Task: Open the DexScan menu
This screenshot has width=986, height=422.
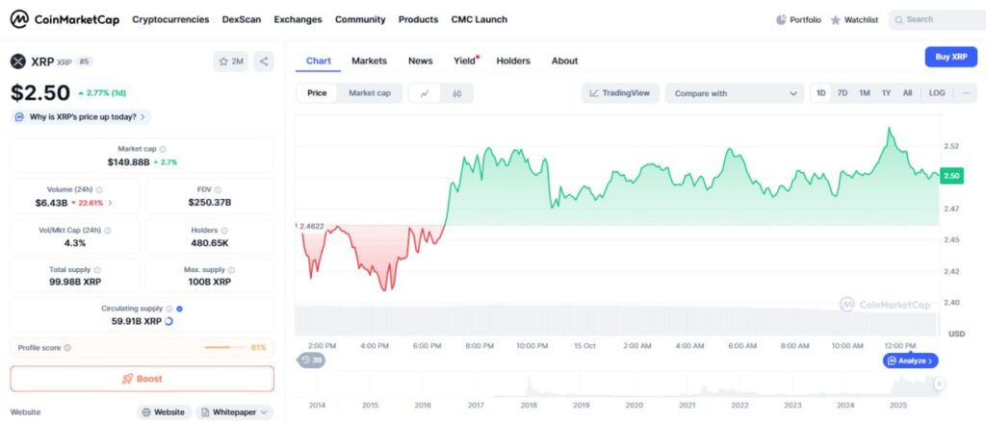Action: coord(242,19)
